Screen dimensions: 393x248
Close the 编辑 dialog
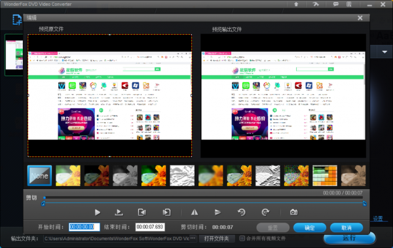(360, 18)
